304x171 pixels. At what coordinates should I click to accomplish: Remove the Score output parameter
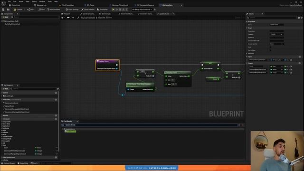coord(291,66)
